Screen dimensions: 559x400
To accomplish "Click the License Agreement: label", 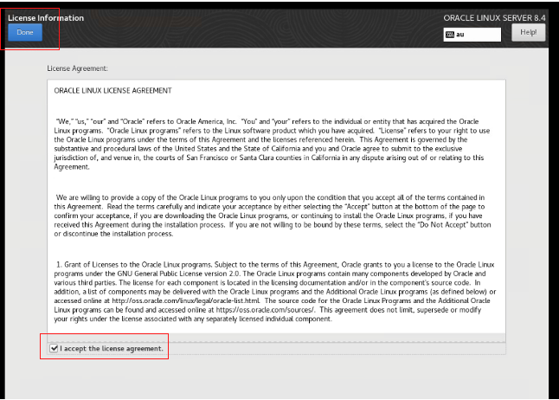I will point(77,68).
